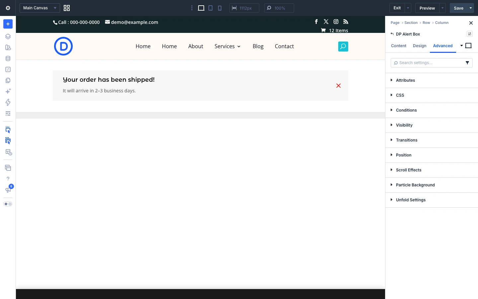Screen dimensions: 478x299
Task: Click the teal search icon in header
Action: pos(343,47)
